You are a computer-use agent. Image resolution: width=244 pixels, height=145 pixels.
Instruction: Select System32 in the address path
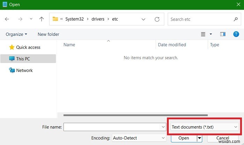pyautogui.click(x=75, y=19)
